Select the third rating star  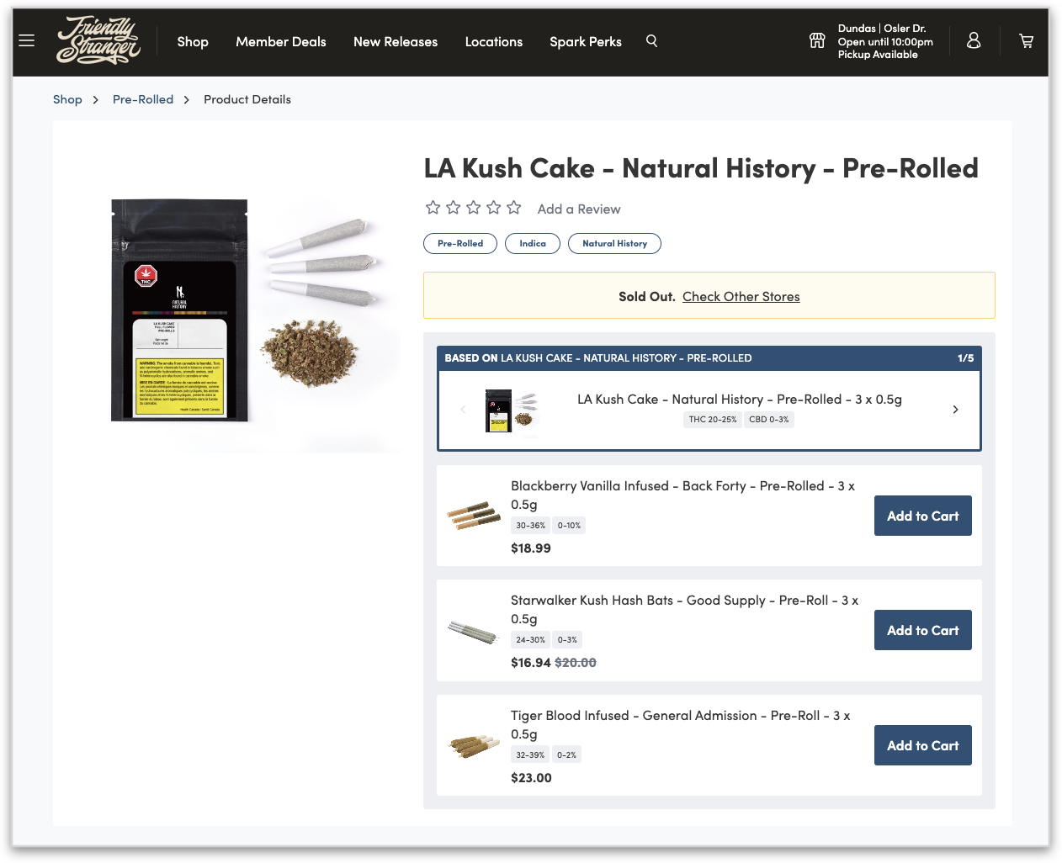[x=474, y=207]
